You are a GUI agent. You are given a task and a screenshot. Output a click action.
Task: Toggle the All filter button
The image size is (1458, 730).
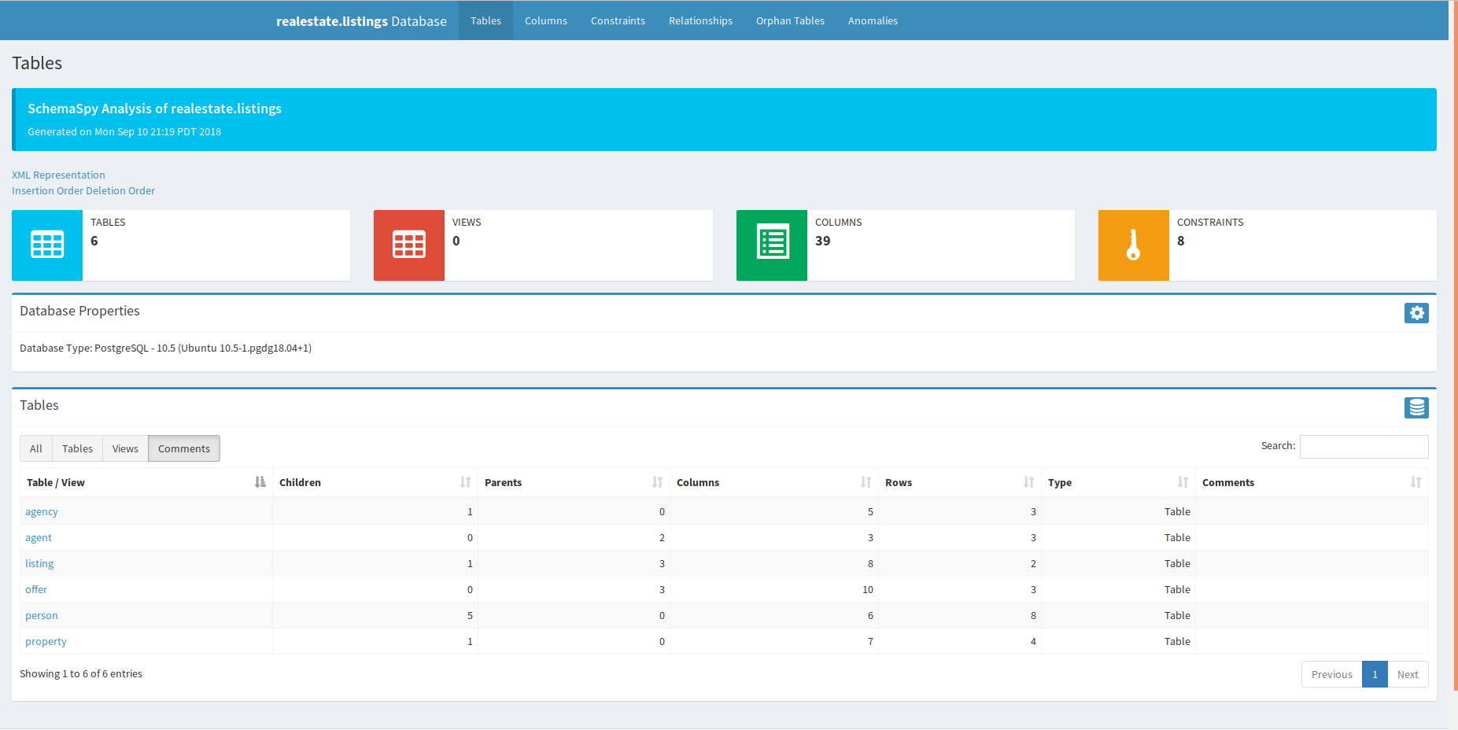pos(36,448)
